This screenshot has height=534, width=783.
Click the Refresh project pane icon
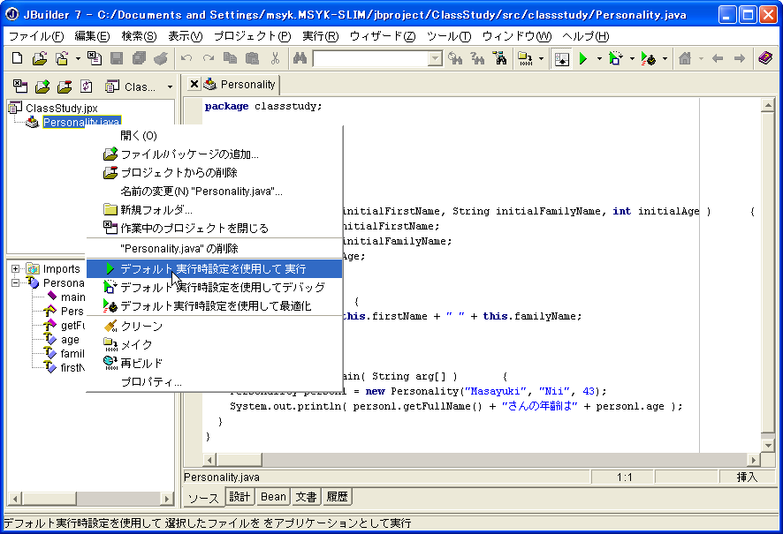coord(87,86)
